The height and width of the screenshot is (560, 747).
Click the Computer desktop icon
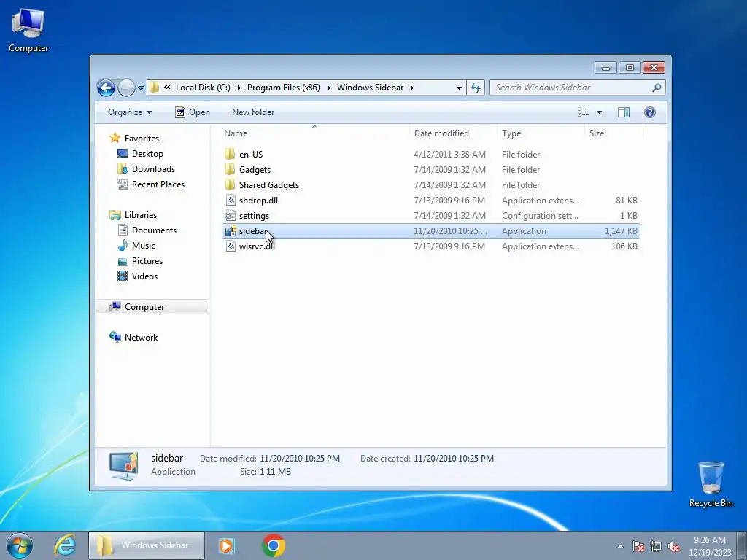[28, 31]
